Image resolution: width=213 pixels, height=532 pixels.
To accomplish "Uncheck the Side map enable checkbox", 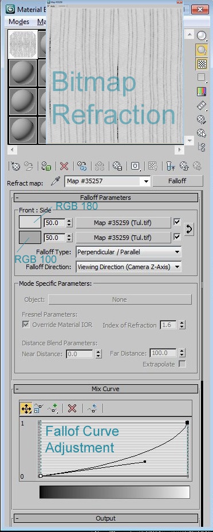I will [177, 237].
